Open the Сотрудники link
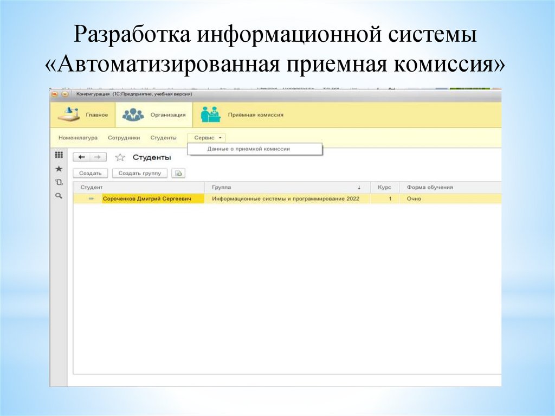Viewport: 555px width, 416px height. (x=124, y=138)
